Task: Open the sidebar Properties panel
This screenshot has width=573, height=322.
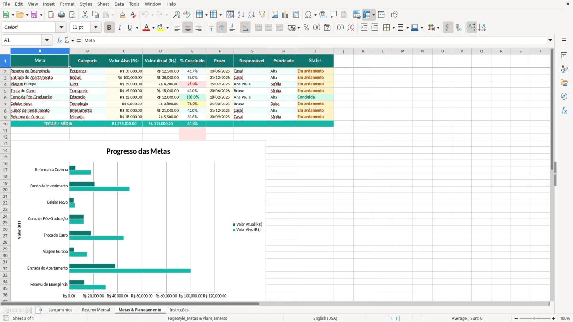Action: click(x=564, y=55)
